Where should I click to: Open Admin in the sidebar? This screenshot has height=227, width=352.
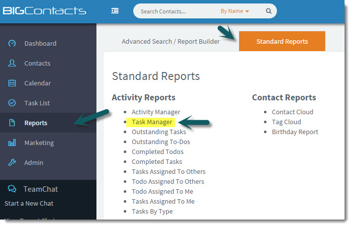click(34, 162)
